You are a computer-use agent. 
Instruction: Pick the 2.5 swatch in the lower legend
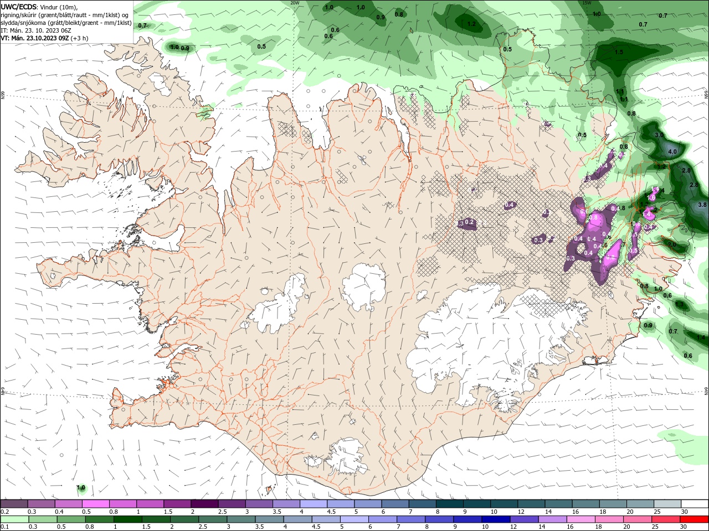point(212,519)
